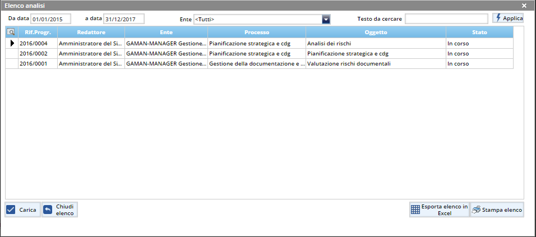The height and width of the screenshot is (237, 536).
Task: Click into the Testo da cercare field
Action: point(446,19)
